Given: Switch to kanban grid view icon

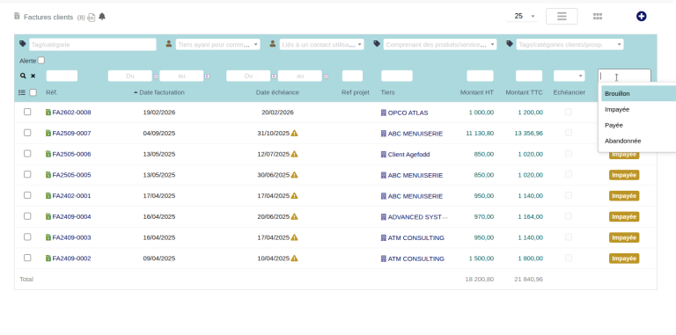Looking at the screenshot, I should [597, 17].
